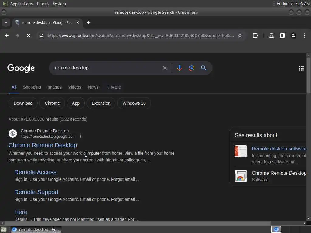The height and width of the screenshot is (233, 311).
Task: Search by image with Lens icon
Action: click(x=191, y=68)
